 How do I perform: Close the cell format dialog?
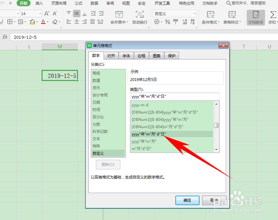[x=223, y=46]
